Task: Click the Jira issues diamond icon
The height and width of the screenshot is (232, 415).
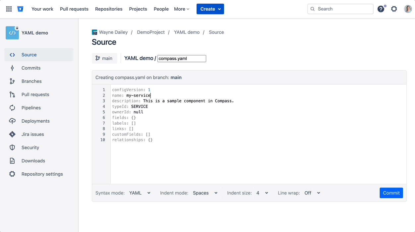Action: coord(12,134)
